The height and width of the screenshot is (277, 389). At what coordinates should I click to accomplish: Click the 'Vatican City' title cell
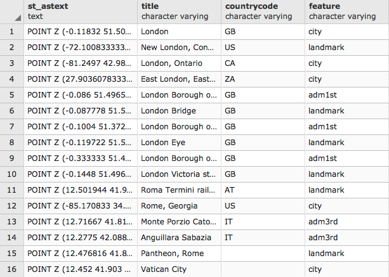point(179,269)
